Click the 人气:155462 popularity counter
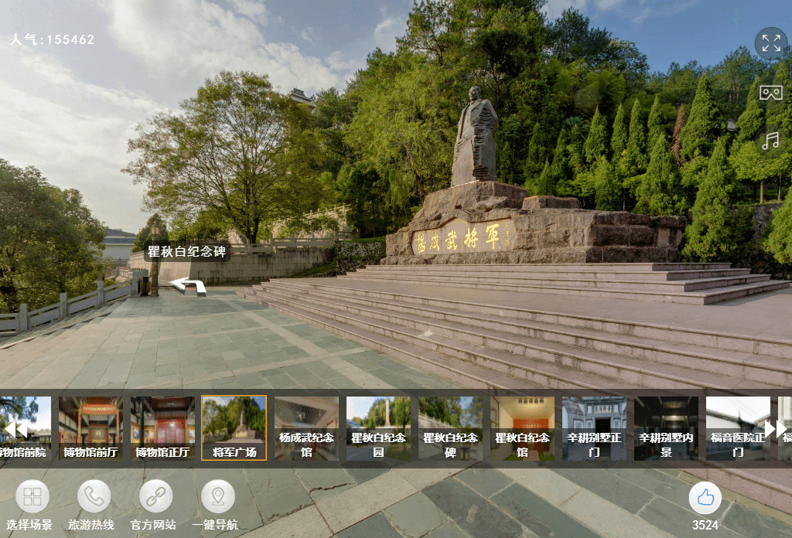792x538 pixels. pyautogui.click(x=52, y=39)
